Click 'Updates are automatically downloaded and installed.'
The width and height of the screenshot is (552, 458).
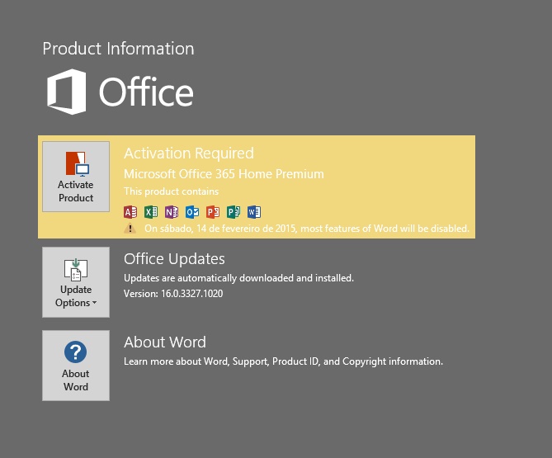coord(238,278)
